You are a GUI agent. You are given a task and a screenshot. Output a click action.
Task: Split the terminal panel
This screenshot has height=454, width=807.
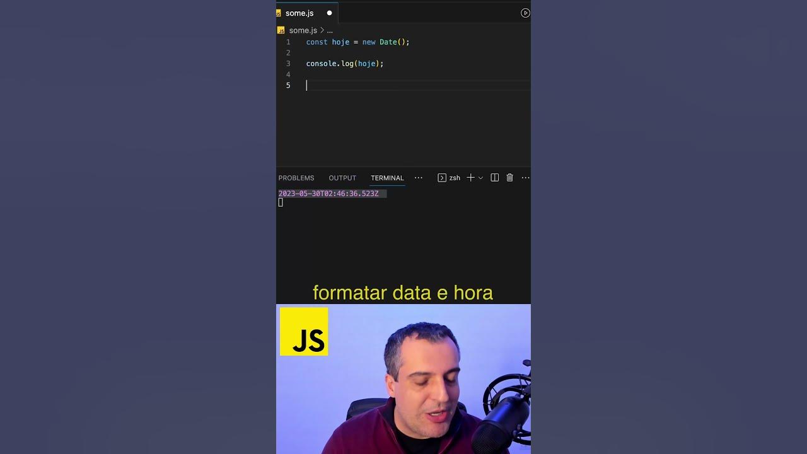click(x=495, y=178)
